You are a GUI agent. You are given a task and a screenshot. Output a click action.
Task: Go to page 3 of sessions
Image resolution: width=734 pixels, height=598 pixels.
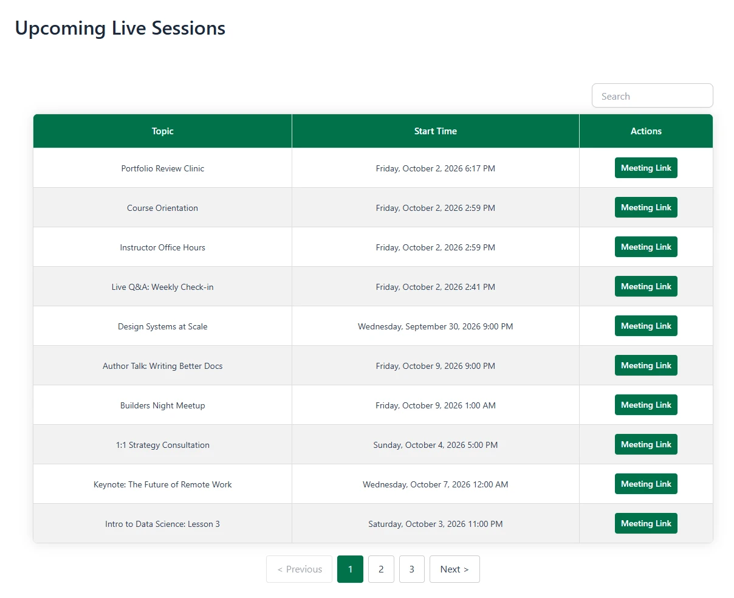[412, 569]
